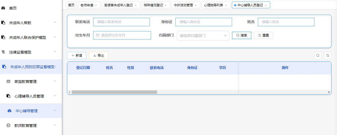The height and width of the screenshot is (135, 337).
Task: Switch to the 受侵害未成年人登记 tab
Action: (118, 5)
